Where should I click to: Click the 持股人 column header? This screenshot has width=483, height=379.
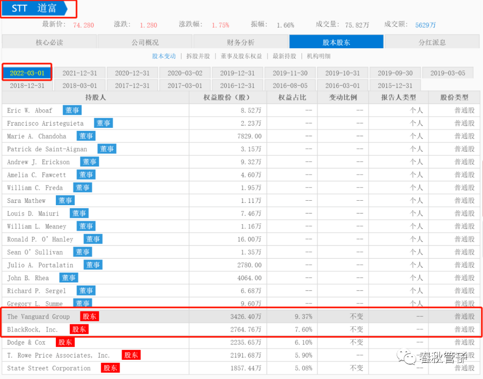[x=96, y=97]
